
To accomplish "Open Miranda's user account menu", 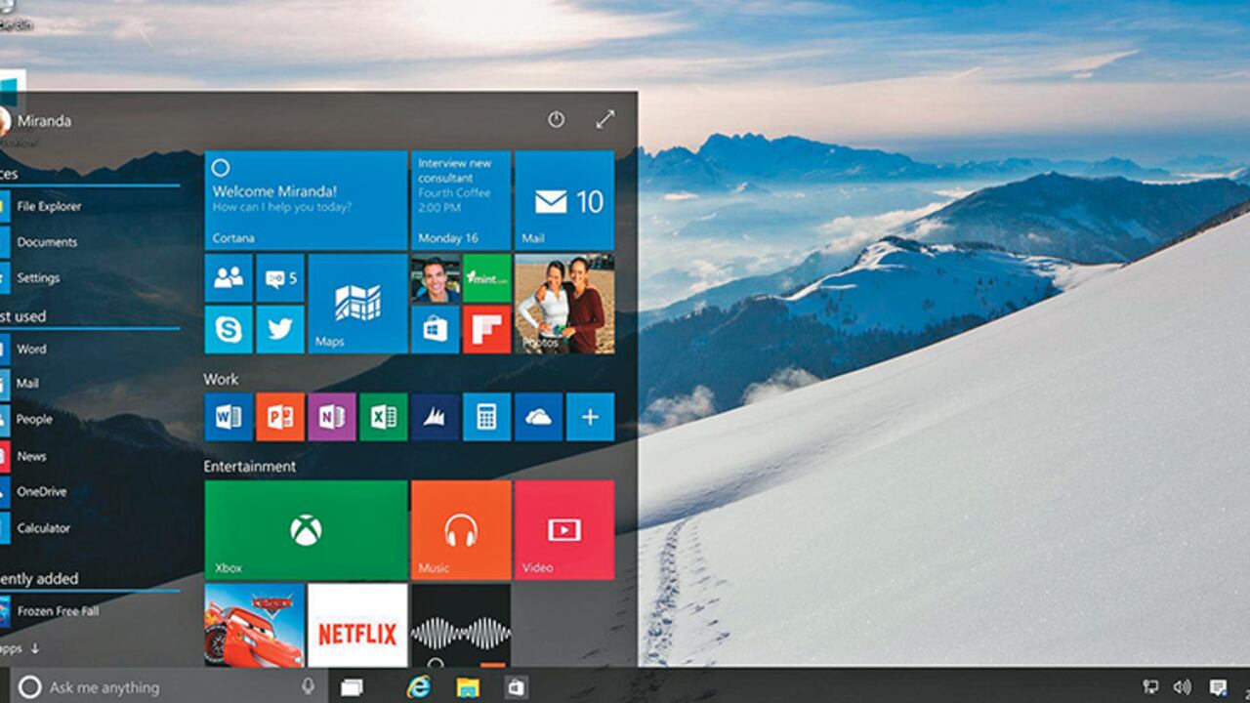I will (36, 121).
